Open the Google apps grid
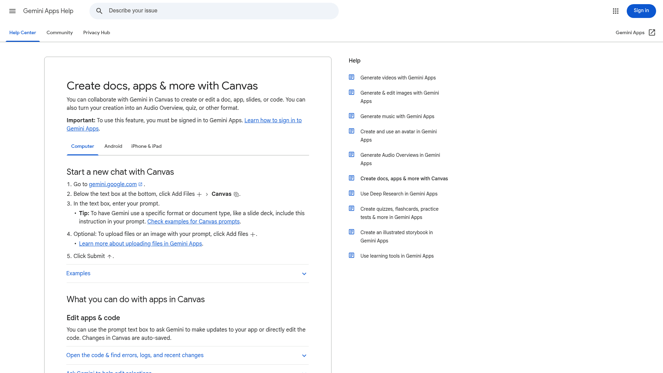The height and width of the screenshot is (373, 663). coord(616,11)
